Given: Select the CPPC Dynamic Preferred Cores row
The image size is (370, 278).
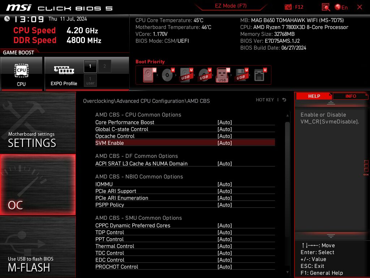Looking at the screenshot, I should pyautogui.click(x=185, y=226).
